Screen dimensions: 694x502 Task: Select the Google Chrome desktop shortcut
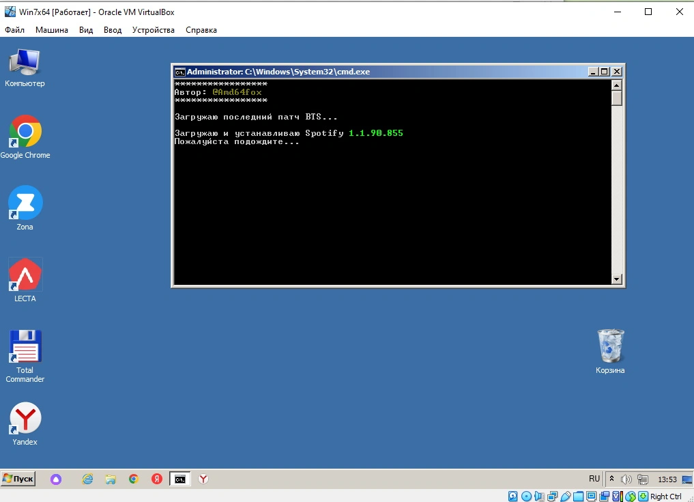pos(25,137)
